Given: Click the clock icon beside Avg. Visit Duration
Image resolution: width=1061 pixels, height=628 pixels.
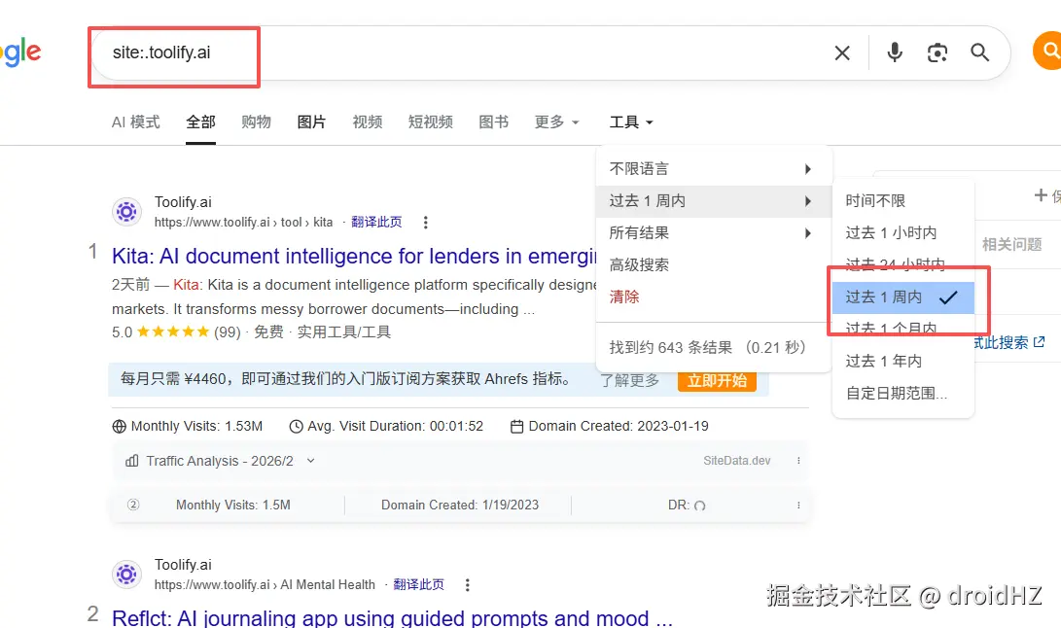Looking at the screenshot, I should (x=296, y=427).
